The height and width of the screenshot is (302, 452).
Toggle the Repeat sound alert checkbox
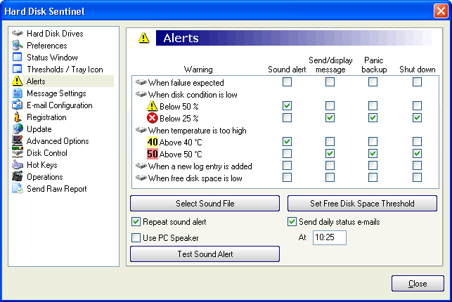click(x=136, y=222)
